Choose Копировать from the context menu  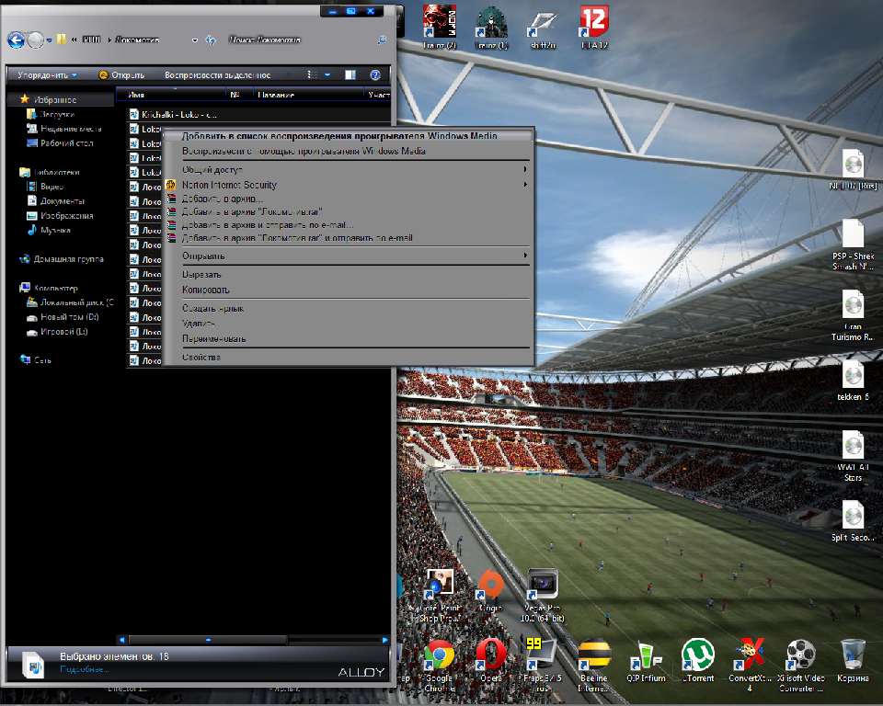coord(205,290)
